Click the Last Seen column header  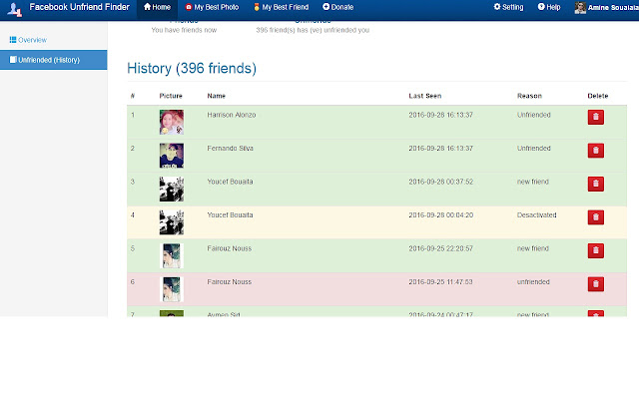coord(425,96)
